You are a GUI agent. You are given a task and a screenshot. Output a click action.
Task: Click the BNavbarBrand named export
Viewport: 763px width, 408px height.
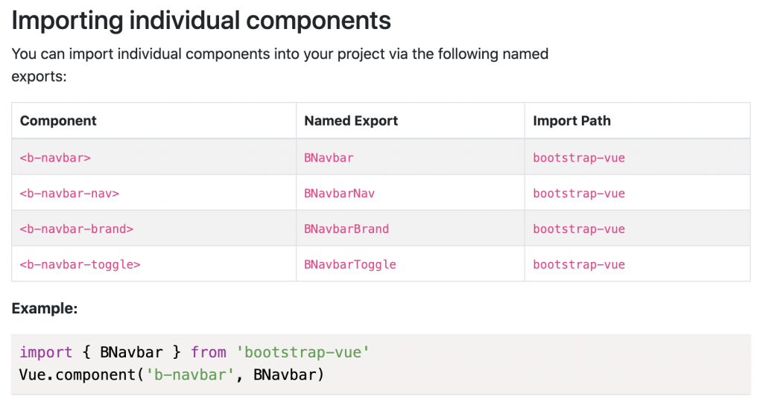(346, 229)
